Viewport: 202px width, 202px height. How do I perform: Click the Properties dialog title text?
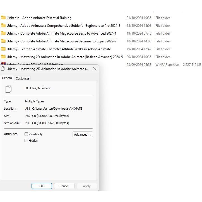pyautogui.click(x=47, y=69)
